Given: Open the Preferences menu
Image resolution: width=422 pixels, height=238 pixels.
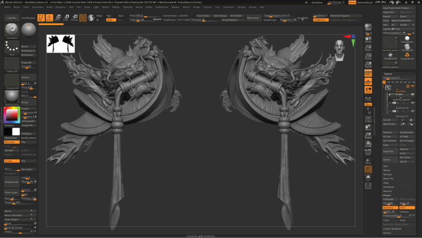Looking at the screenshot, I should click(162, 7).
